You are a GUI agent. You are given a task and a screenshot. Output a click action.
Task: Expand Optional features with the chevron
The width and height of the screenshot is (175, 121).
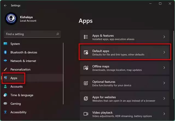pos(164,83)
